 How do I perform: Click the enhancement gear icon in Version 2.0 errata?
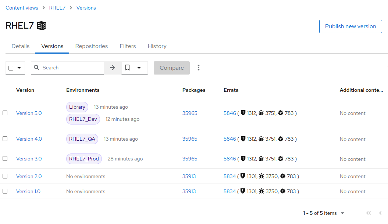pos(282,176)
